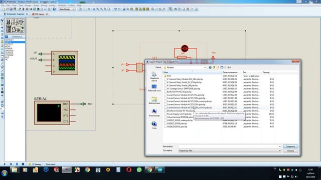
Task: Open the Desktop shortcut in the places sidebar
Action: click(x=154, y=88)
